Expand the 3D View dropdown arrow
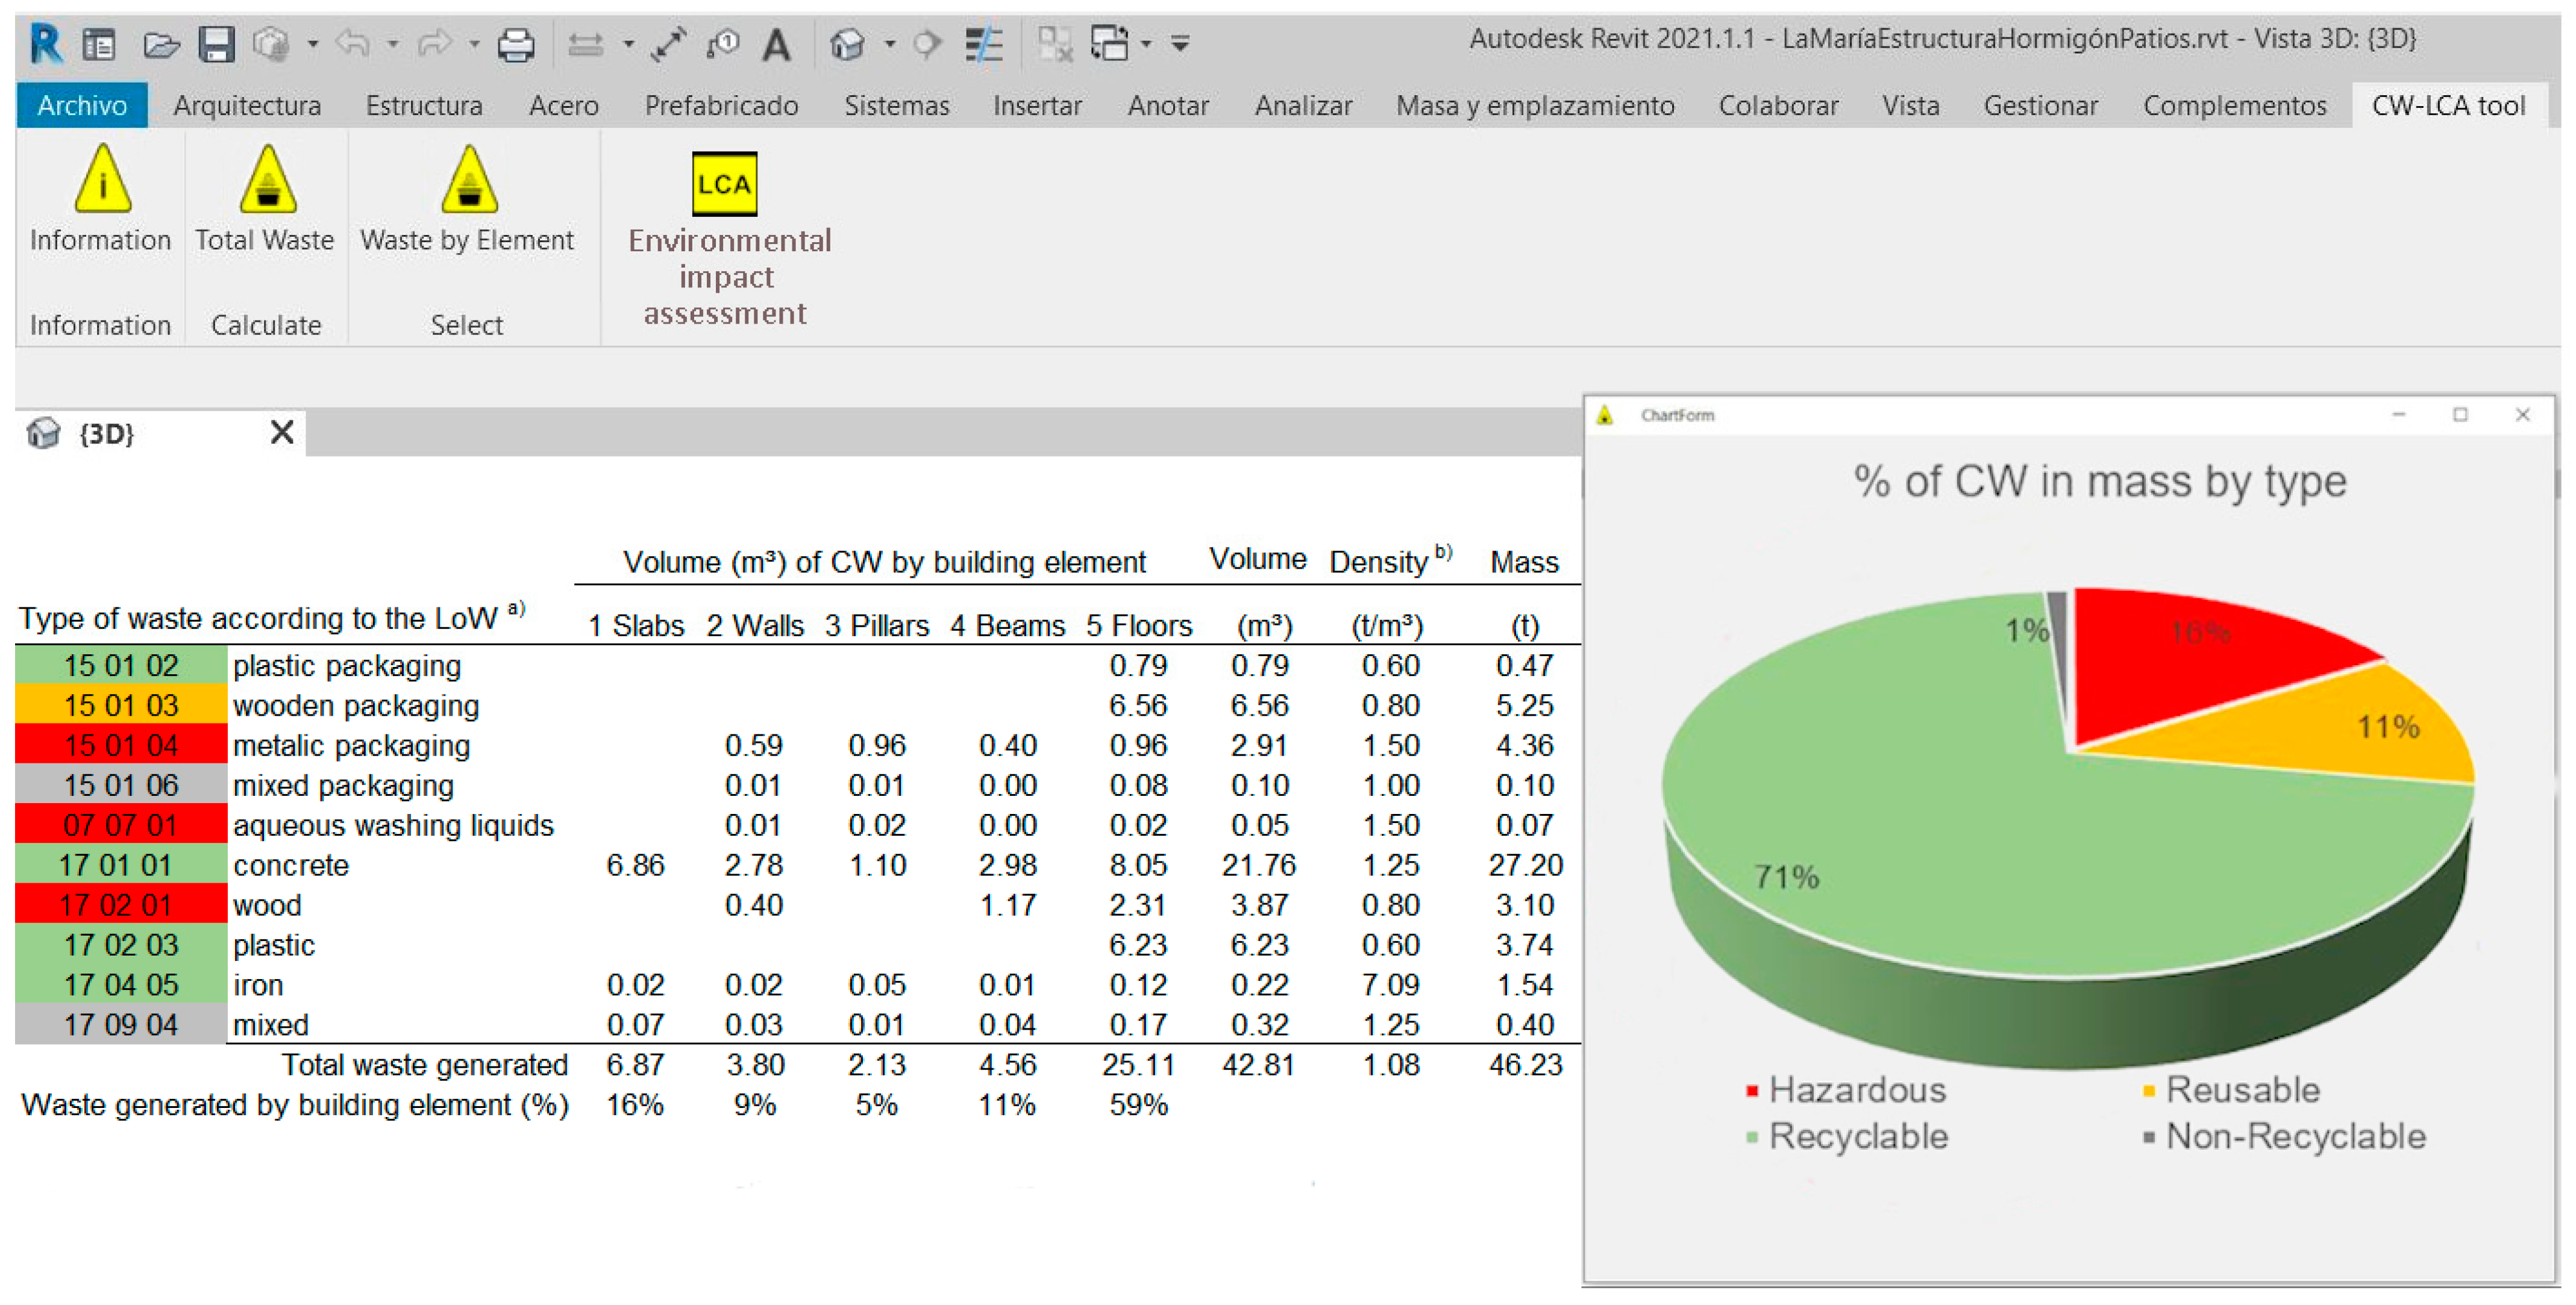Viewport: 2576px width, 1305px height. (889, 44)
